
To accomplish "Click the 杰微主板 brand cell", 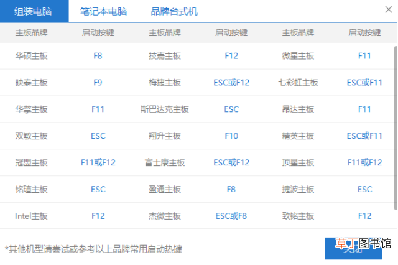I will [x=164, y=216].
